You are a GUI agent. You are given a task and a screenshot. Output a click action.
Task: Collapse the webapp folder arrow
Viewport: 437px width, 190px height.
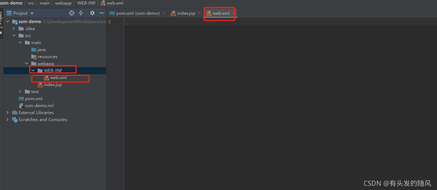(x=27, y=63)
